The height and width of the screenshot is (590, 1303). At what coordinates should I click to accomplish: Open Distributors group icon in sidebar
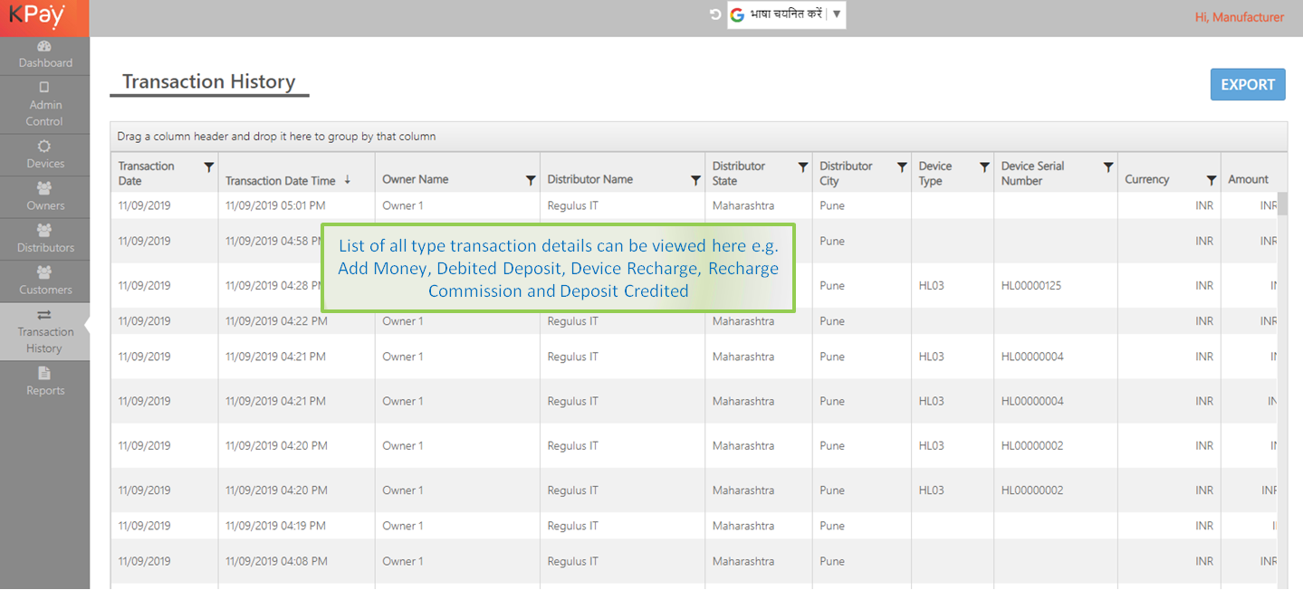click(x=44, y=231)
